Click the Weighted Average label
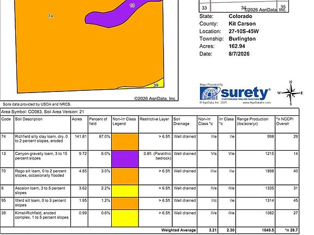The height and width of the screenshot is (235, 314). 179,230
